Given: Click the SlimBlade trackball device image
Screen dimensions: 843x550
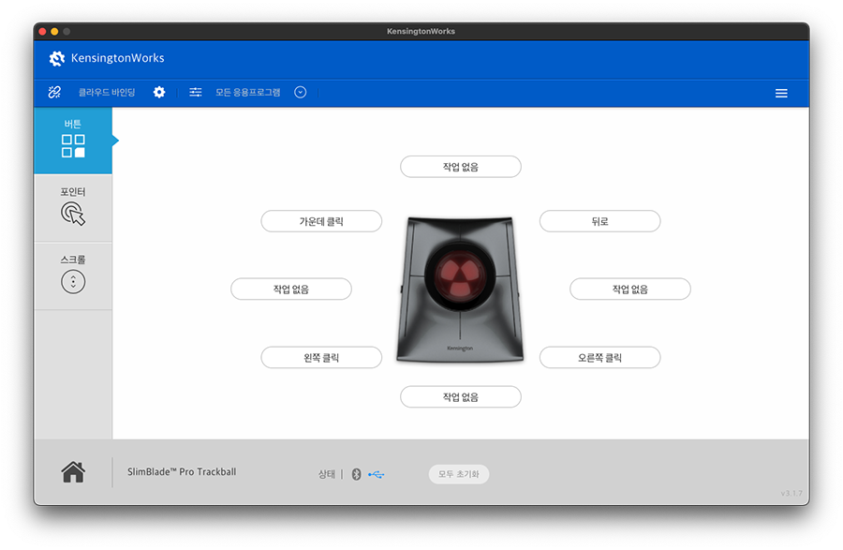Looking at the screenshot, I should point(460,289).
